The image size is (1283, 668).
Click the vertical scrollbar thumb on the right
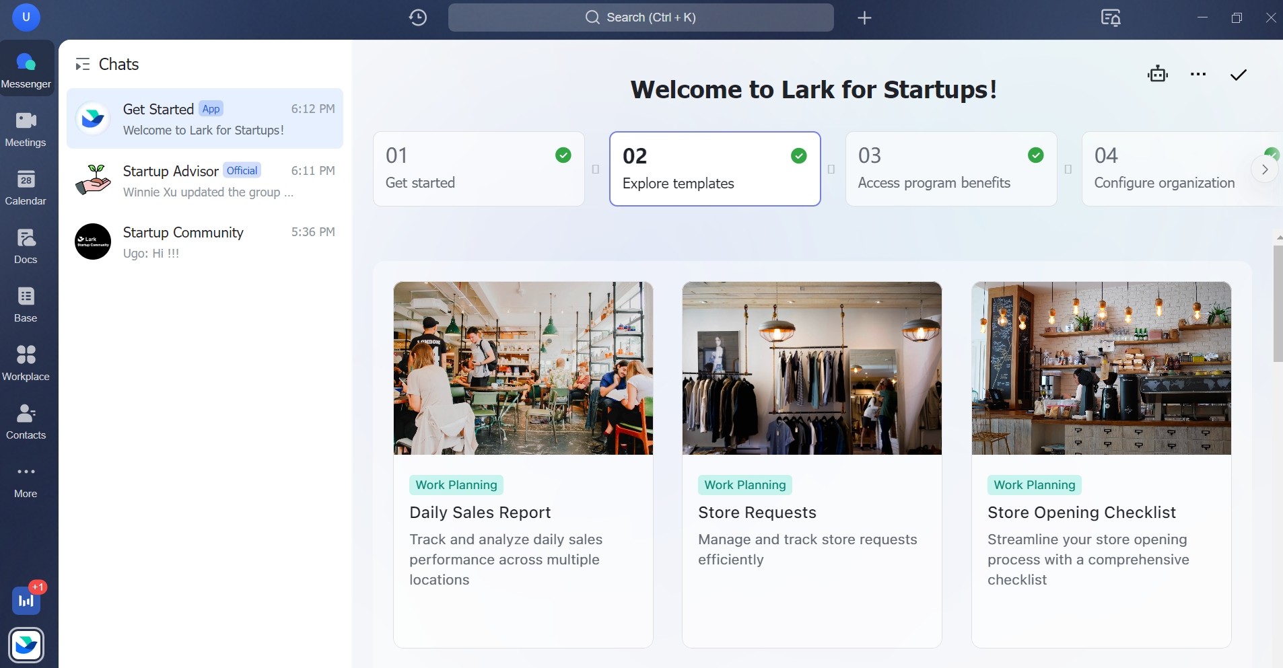pyautogui.click(x=1278, y=304)
